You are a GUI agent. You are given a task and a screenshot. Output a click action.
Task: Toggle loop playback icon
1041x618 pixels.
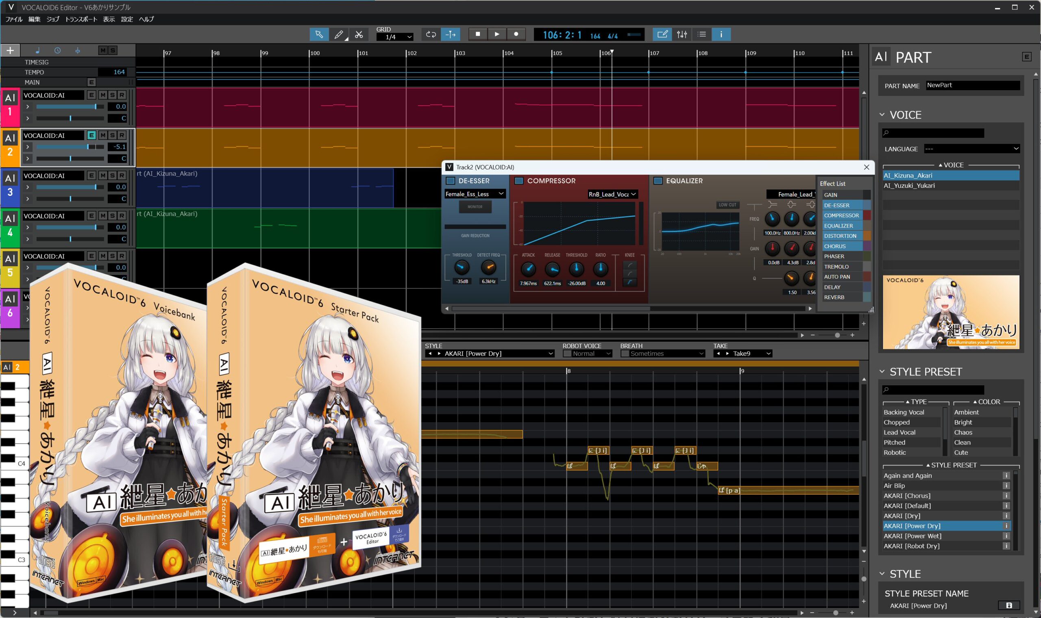tap(431, 35)
